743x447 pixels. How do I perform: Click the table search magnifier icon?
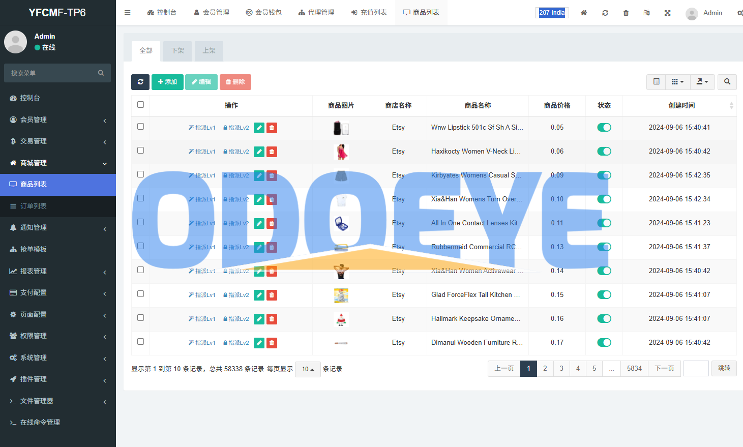click(727, 82)
